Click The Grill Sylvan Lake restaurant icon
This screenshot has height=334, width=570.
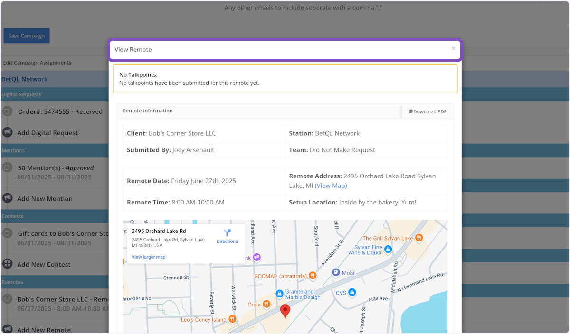point(419,238)
